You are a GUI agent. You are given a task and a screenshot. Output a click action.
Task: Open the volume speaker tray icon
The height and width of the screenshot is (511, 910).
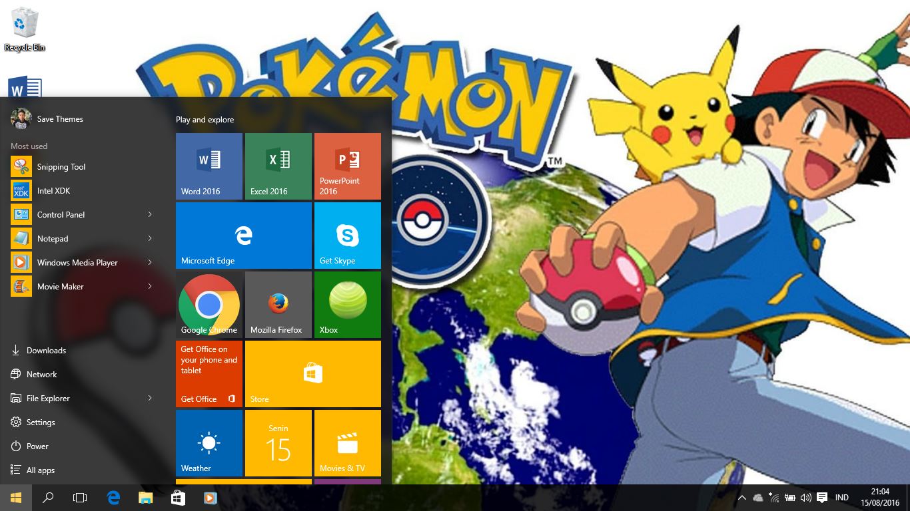(x=806, y=498)
